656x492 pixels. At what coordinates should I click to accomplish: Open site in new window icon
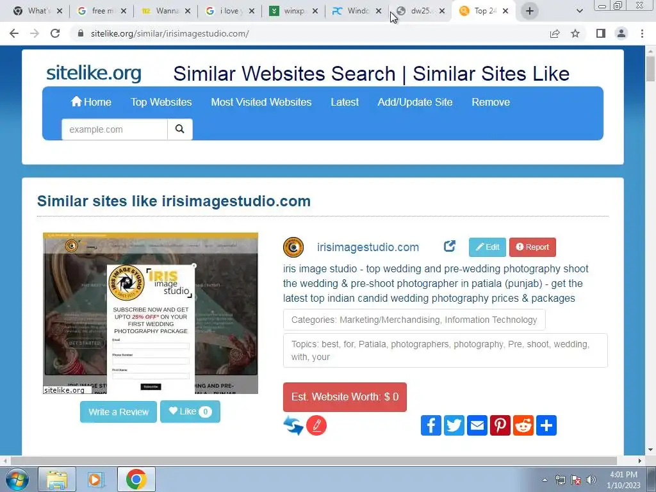point(450,246)
